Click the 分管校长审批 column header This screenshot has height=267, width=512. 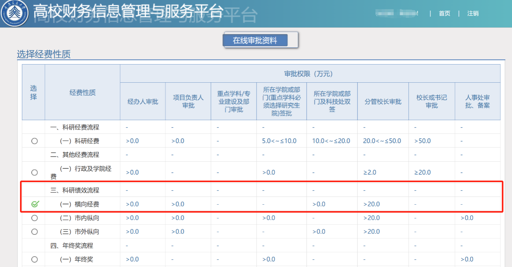[383, 102]
